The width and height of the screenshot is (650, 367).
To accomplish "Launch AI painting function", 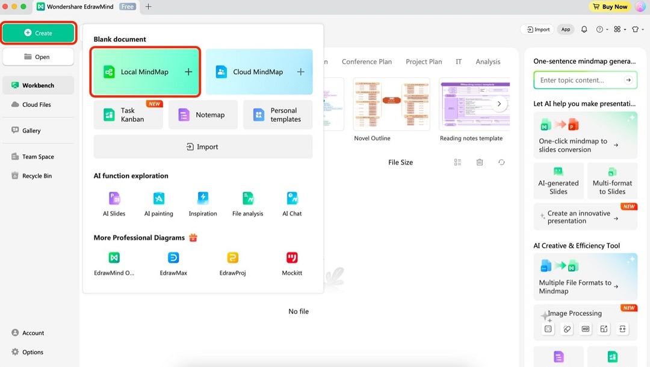I will click(159, 204).
